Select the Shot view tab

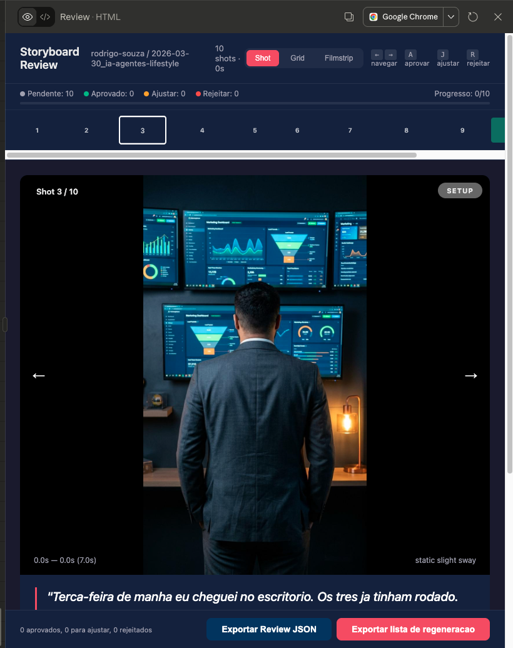pos(263,58)
